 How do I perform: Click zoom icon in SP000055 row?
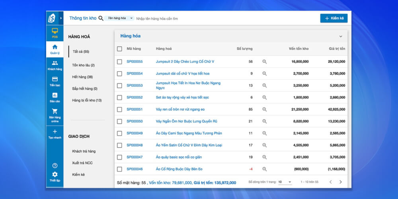click(265, 62)
